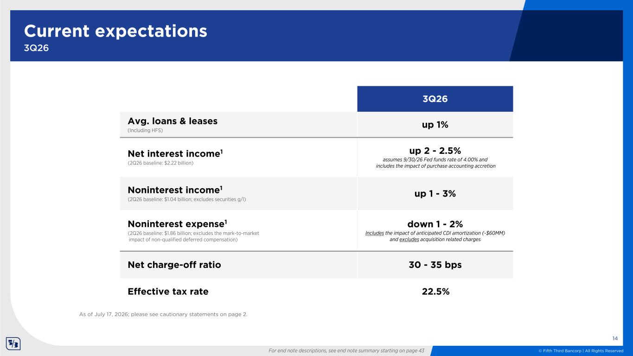The width and height of the screenshot is (633, 356).
Task: Select the Noninterest income row label
Action: [x=175, y=190]
